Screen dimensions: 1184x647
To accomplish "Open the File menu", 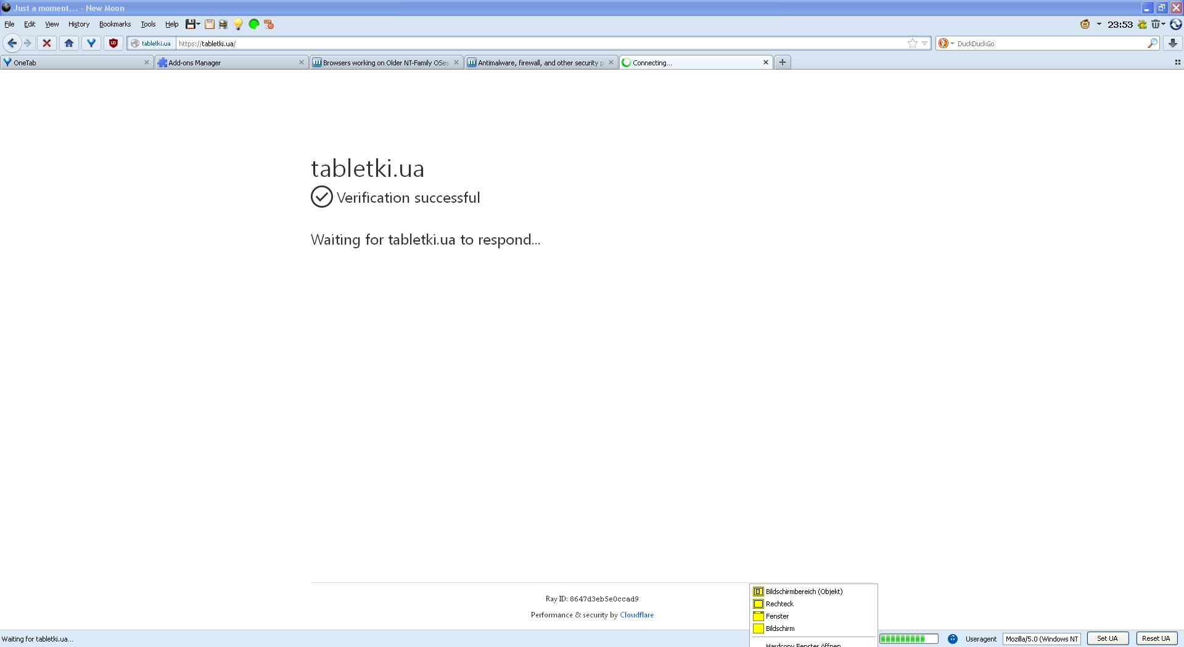I will (x=9, y=24).
